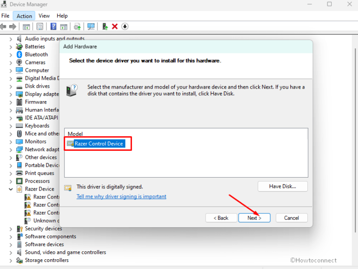The height and width of the screenshot is (269, 358).
Task: Click the Show/Hide console tree icon
Action: 26,27
